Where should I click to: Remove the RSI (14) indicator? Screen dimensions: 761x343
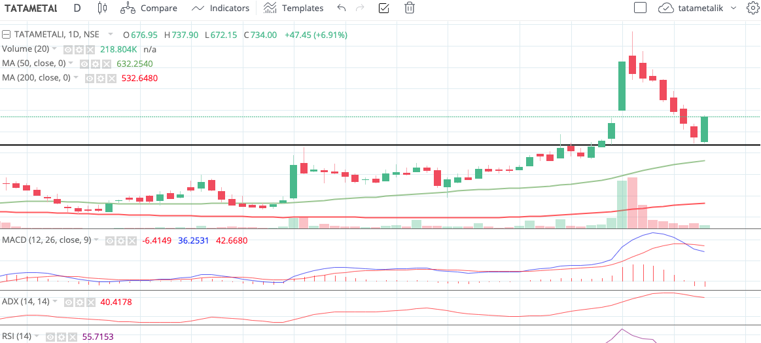pos(73,336)
